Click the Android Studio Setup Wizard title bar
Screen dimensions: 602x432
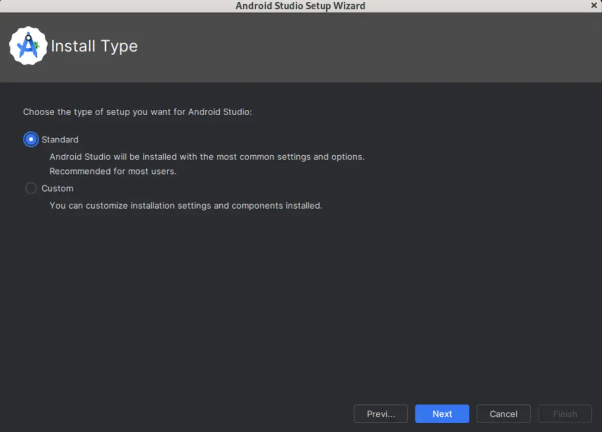click(300, 6)
